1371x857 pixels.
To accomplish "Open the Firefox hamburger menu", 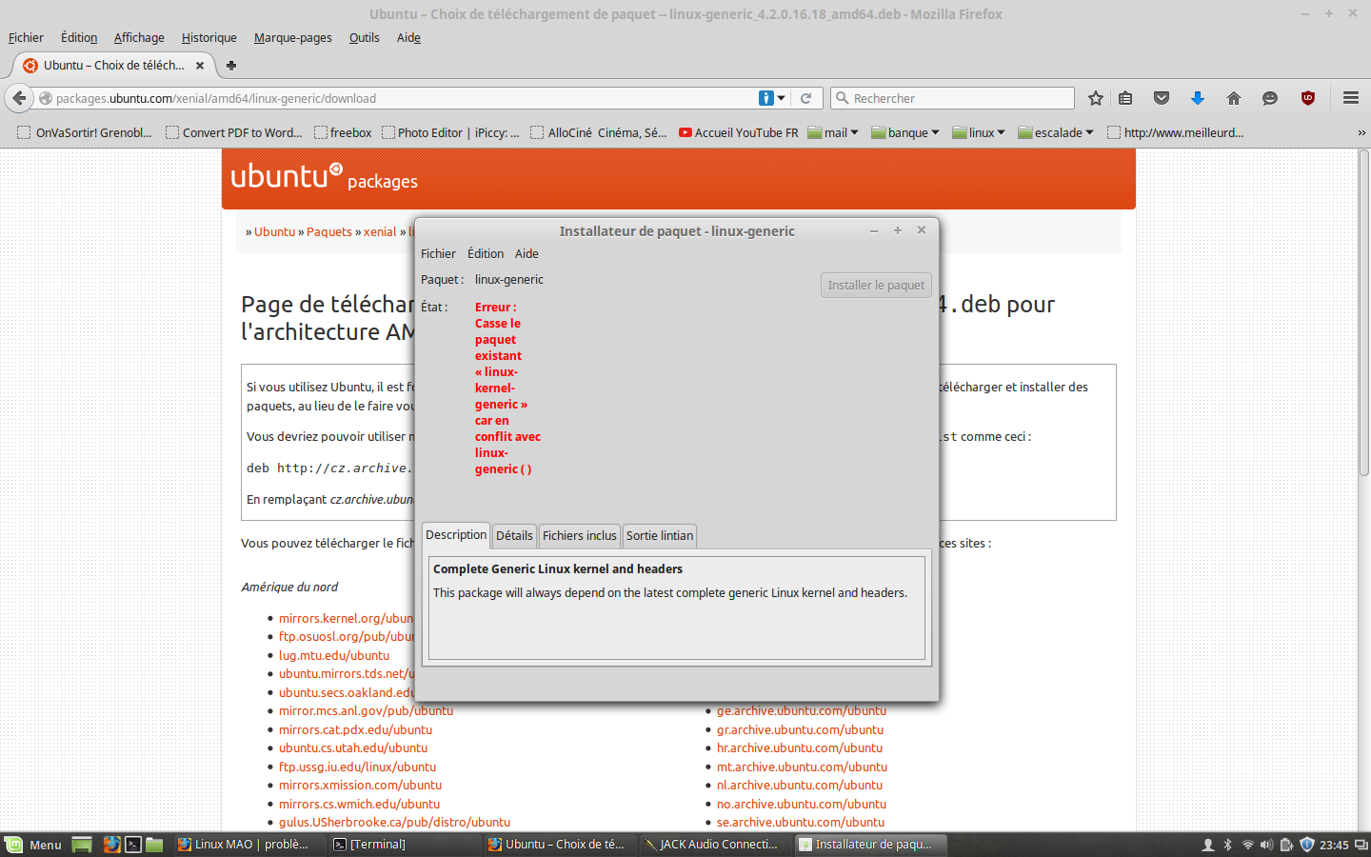I will (1350, 98).
